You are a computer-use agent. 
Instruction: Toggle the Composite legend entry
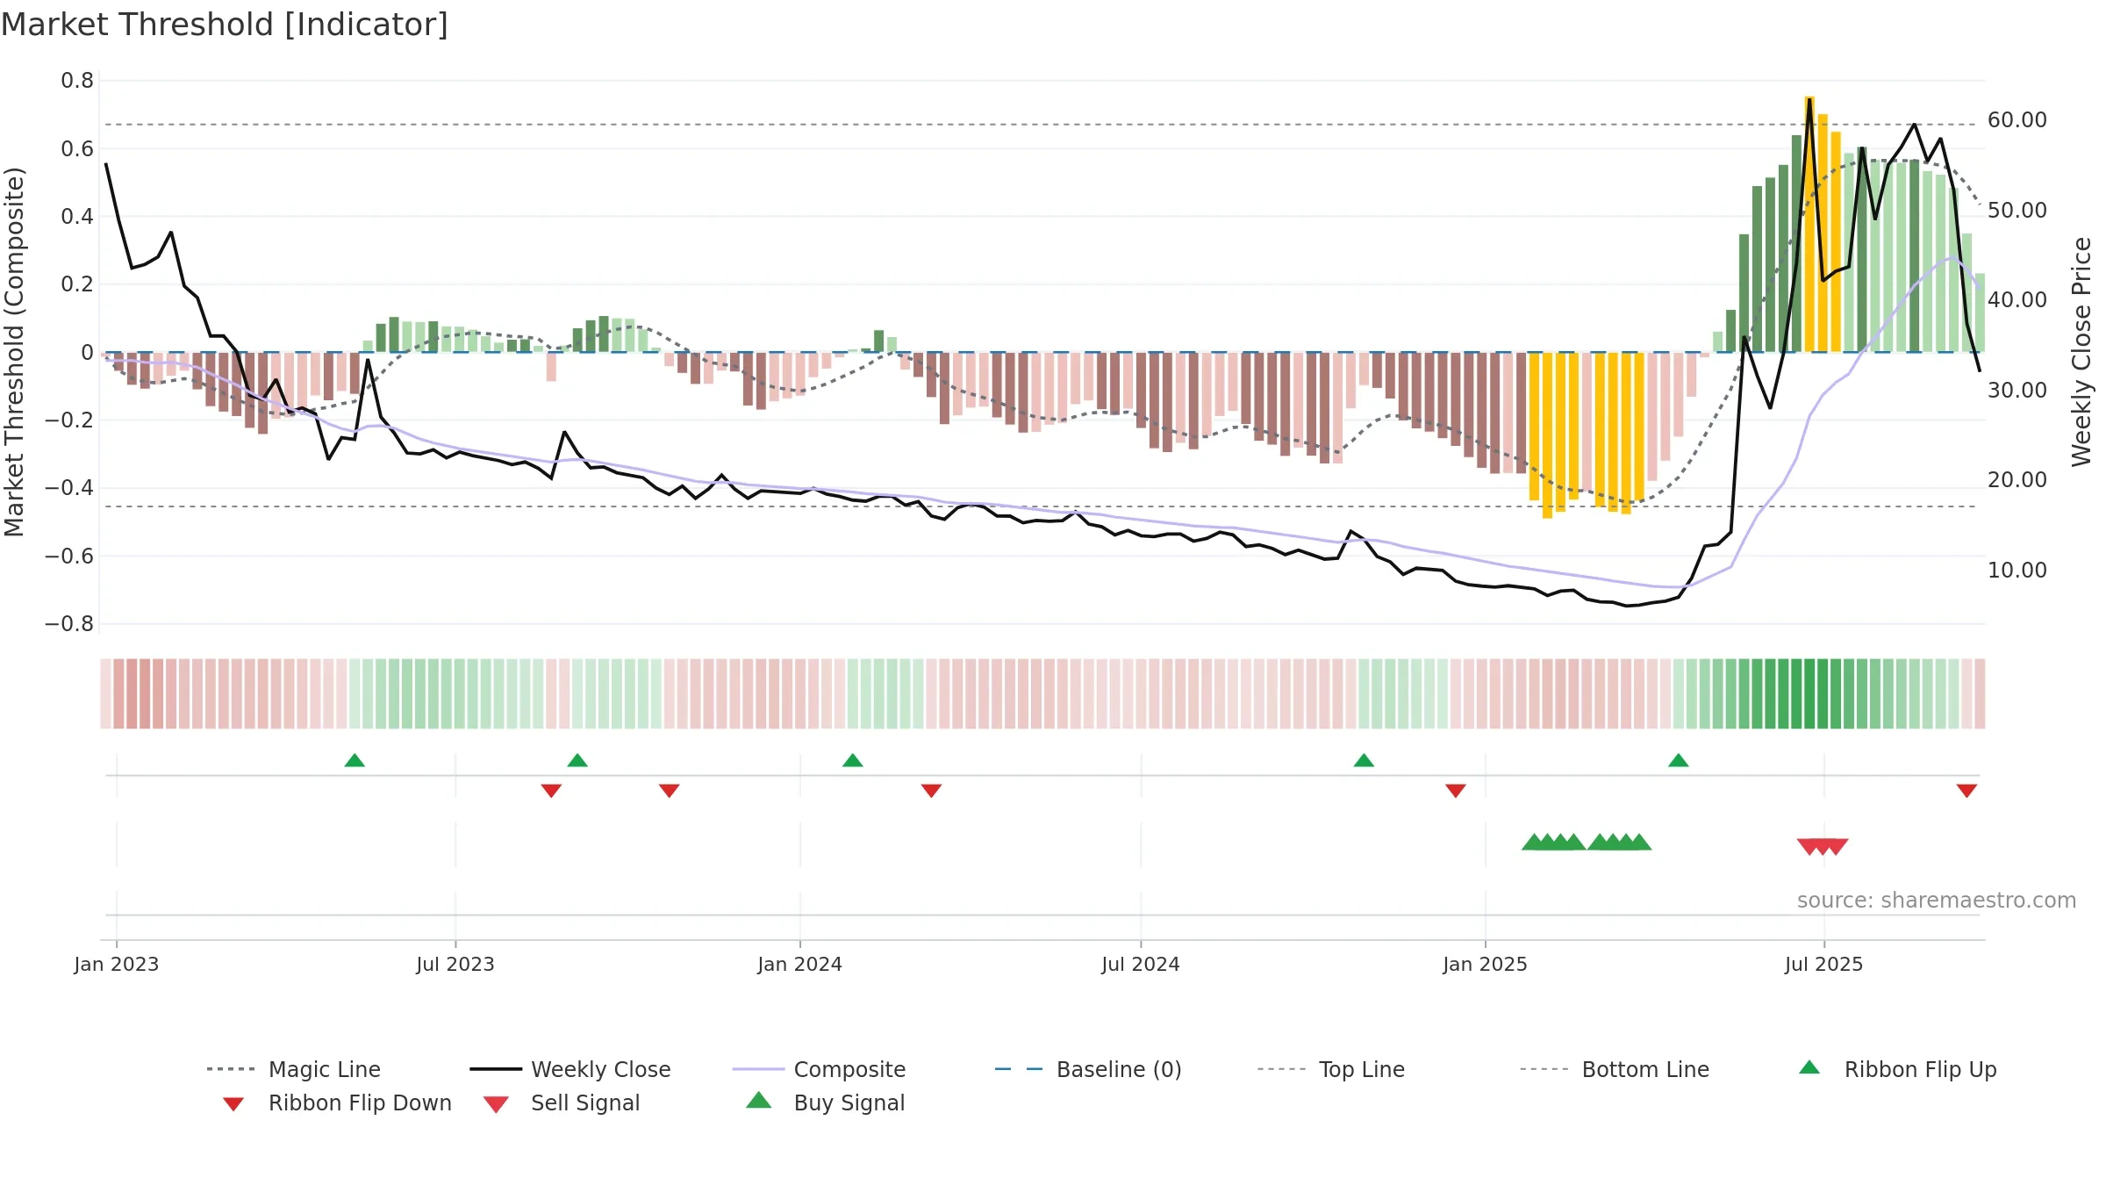coord(819,1069)
